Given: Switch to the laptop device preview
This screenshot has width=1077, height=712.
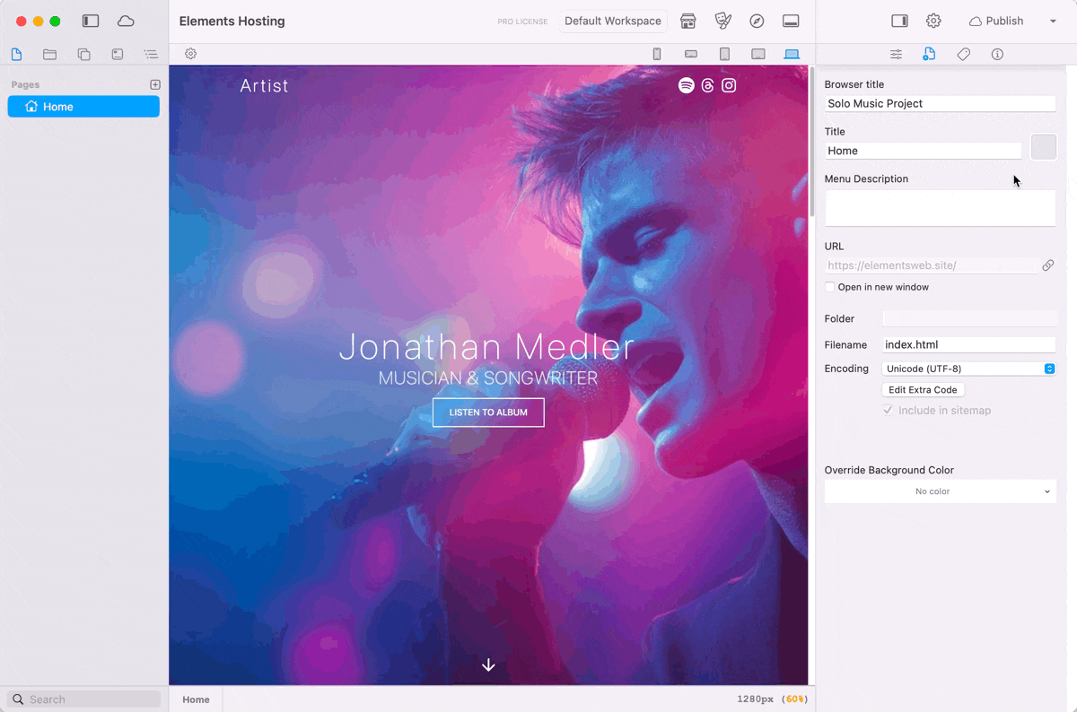Looking at the screenshot, I should tap(792, 54).
